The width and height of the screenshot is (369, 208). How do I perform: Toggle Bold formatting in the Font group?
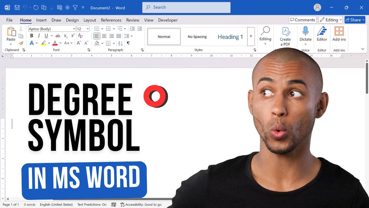click(x=31, y=36)
